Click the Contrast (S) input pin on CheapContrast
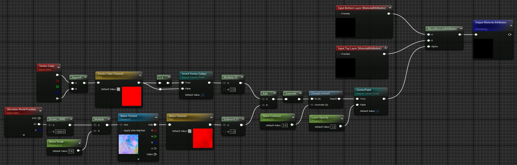 312,105
